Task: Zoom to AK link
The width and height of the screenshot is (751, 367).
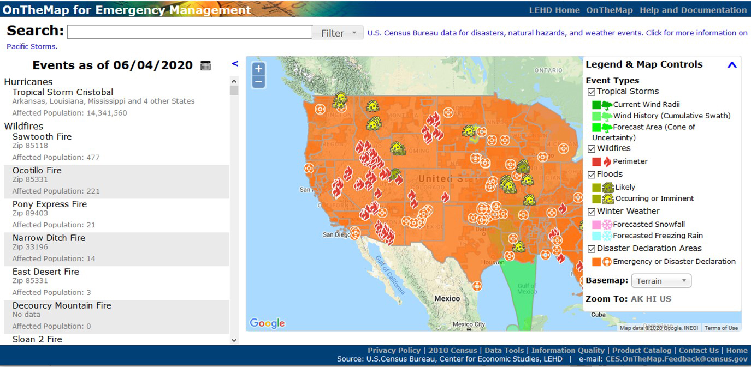Action: tap(637, 299)
